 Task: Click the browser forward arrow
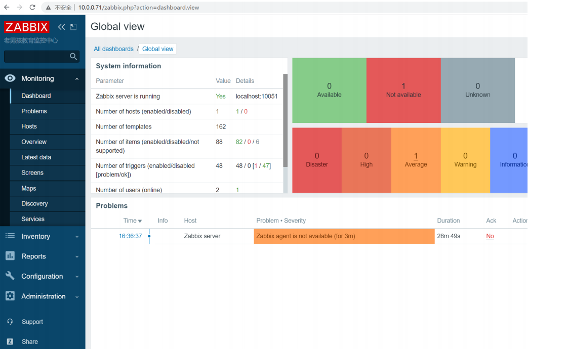point(20,7)
